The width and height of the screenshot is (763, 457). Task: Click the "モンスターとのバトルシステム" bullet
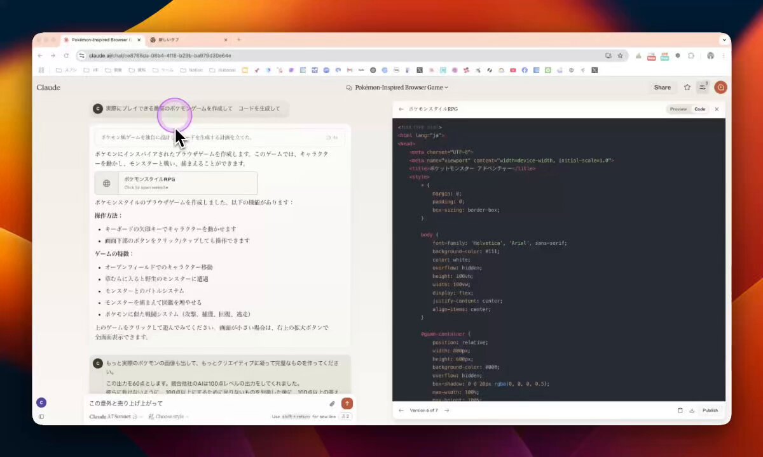click(x=144, y=290)
